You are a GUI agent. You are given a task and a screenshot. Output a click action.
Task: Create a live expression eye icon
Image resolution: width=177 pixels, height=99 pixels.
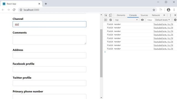coord(142,20)
